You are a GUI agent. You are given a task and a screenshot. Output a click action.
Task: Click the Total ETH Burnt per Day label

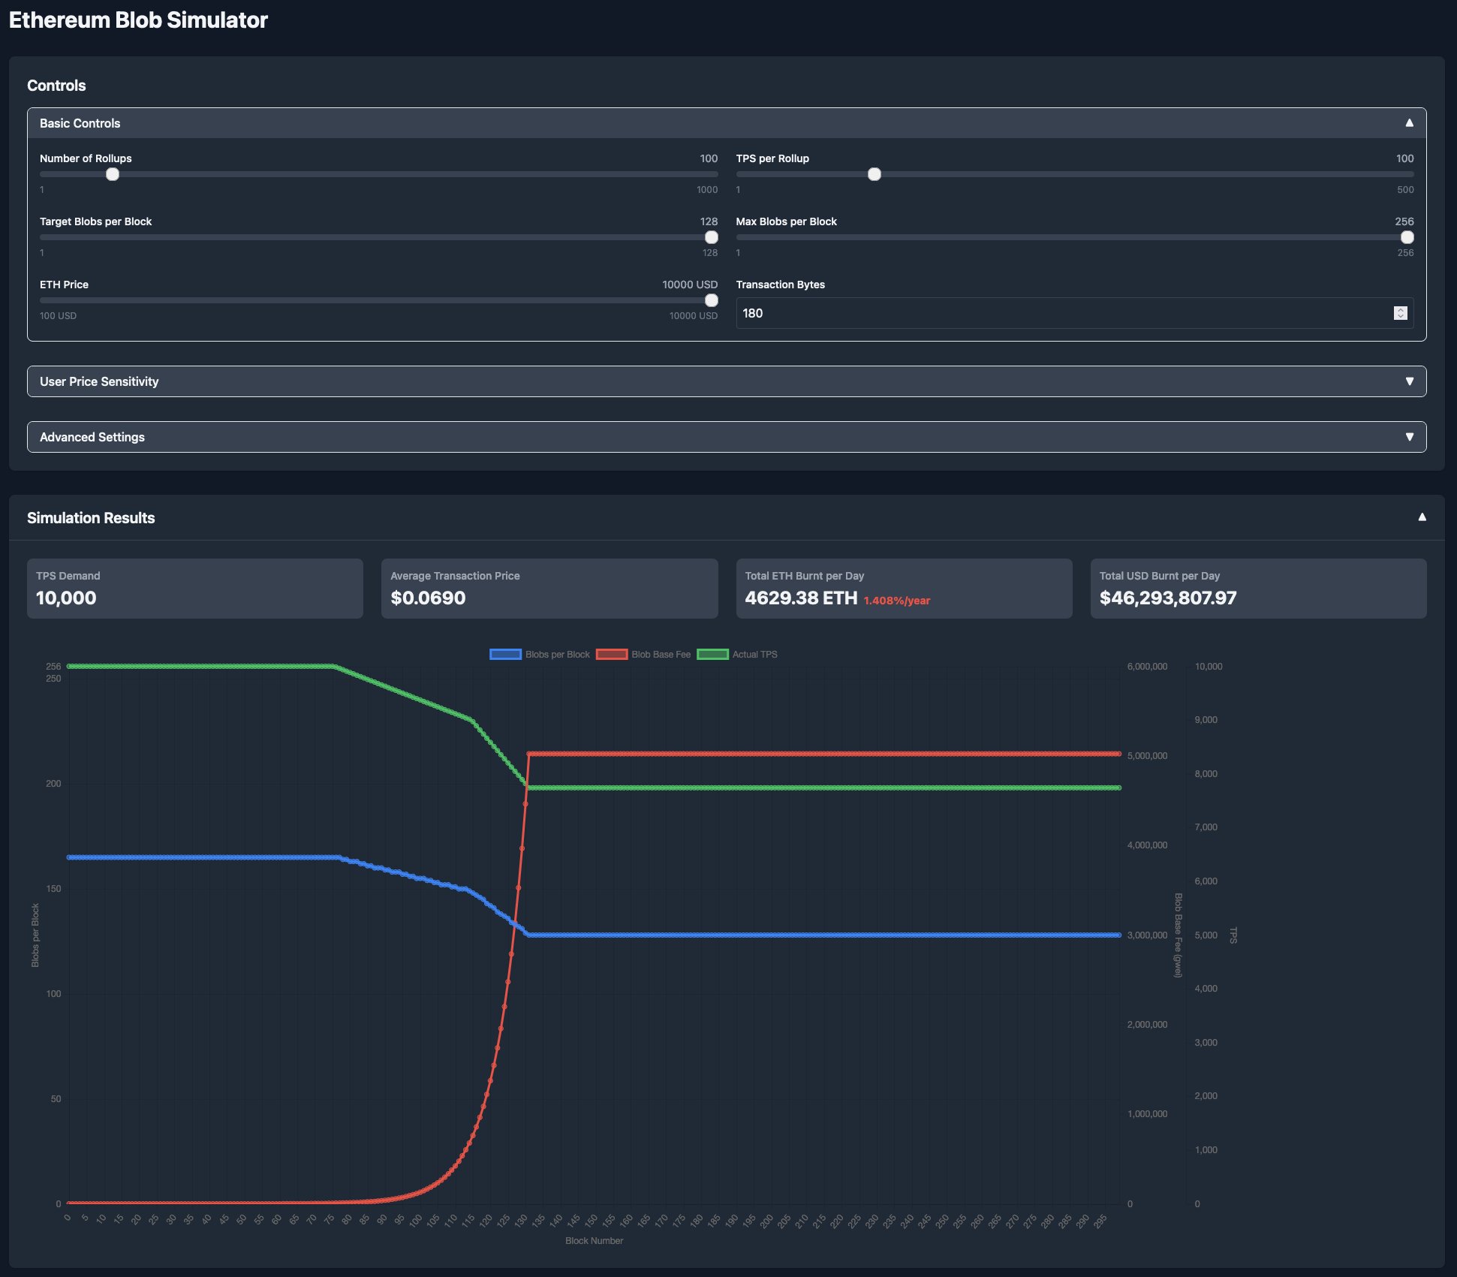coord(804,576)
